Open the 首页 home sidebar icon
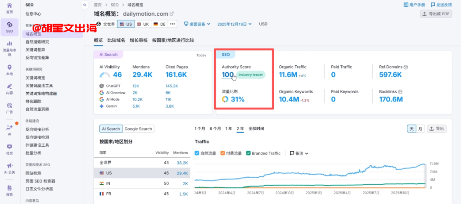This screenshot has width=461, height=204. (9, 8)
